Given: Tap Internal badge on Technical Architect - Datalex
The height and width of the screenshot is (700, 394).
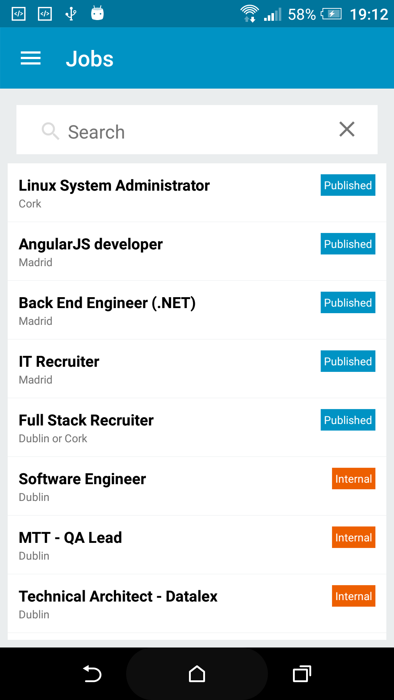Looking at the screenshot, I should tap(353, 596).
